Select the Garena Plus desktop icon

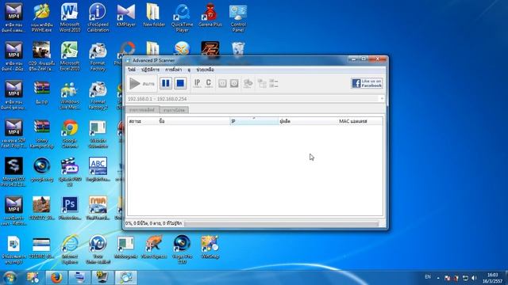coord(210,16)
